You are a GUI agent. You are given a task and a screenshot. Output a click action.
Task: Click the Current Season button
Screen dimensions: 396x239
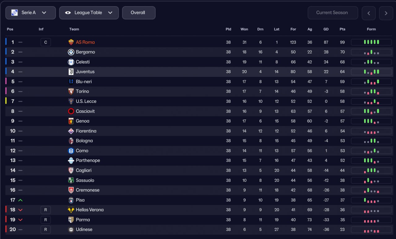pyautogui.click(x=333, y=13)
